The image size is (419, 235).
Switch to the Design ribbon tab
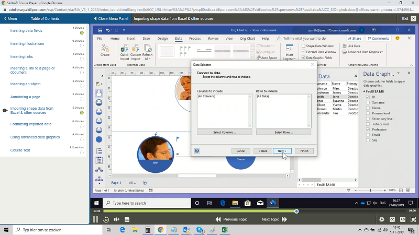[x=162, y=38]
